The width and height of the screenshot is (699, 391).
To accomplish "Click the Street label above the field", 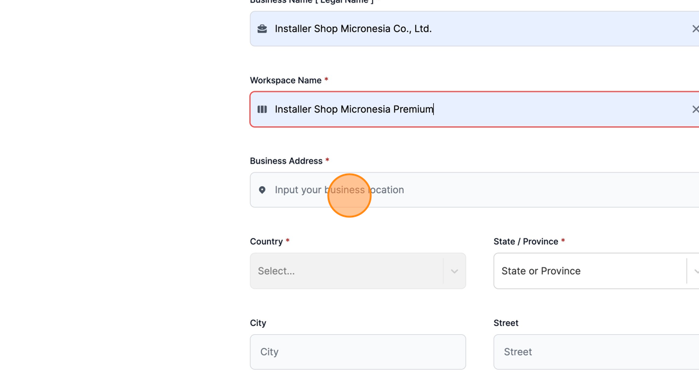I will point(506,323).
